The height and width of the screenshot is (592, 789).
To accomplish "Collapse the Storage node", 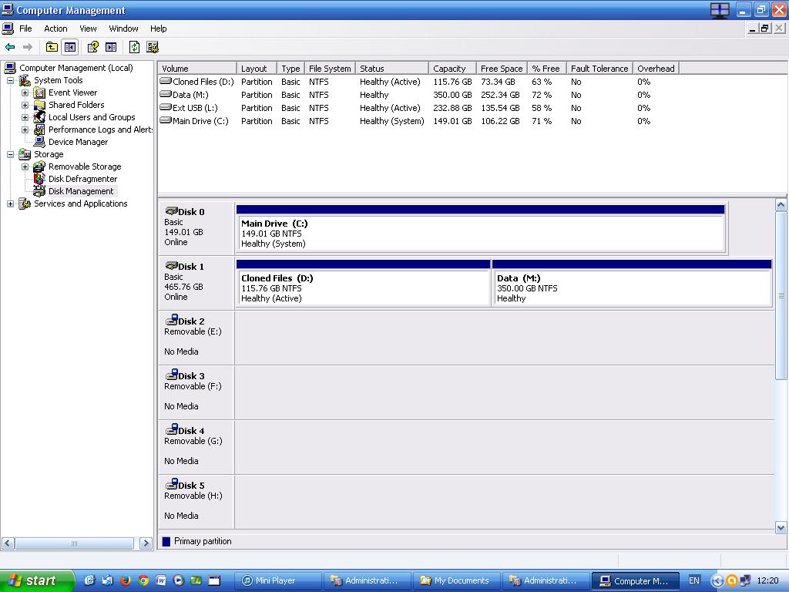I will (10, 154).
